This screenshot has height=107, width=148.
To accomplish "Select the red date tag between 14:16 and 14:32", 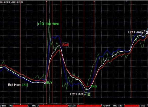I will [x=132, y=106].
